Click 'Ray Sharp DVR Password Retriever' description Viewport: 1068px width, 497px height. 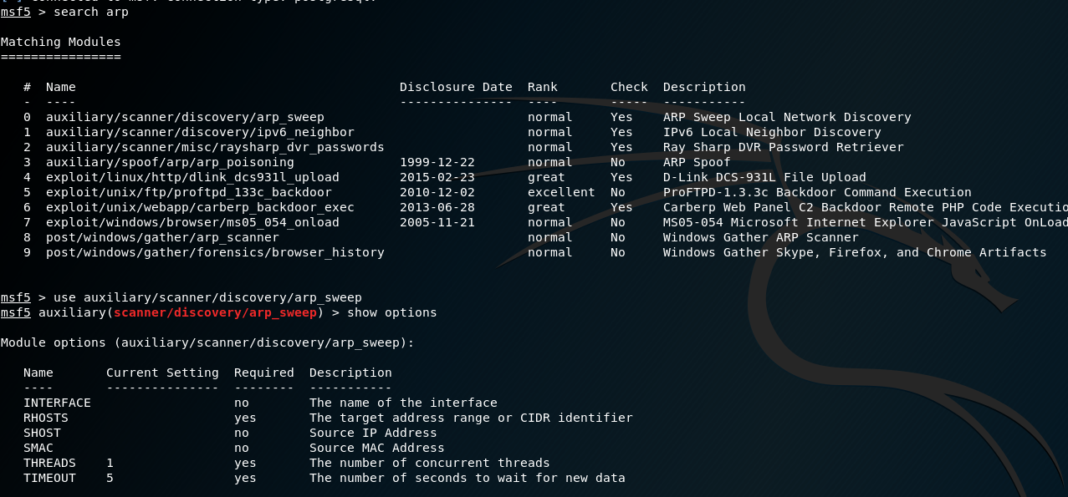click(784, 147)
